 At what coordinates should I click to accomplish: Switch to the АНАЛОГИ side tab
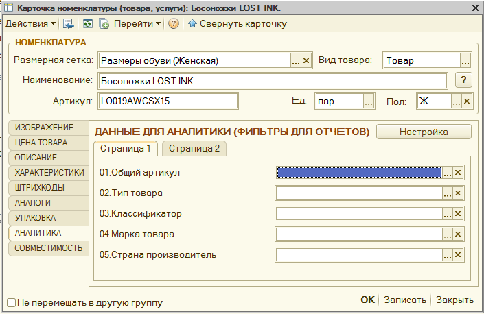[49, 203]
